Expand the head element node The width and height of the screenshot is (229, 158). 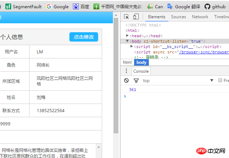pos(127,35)
